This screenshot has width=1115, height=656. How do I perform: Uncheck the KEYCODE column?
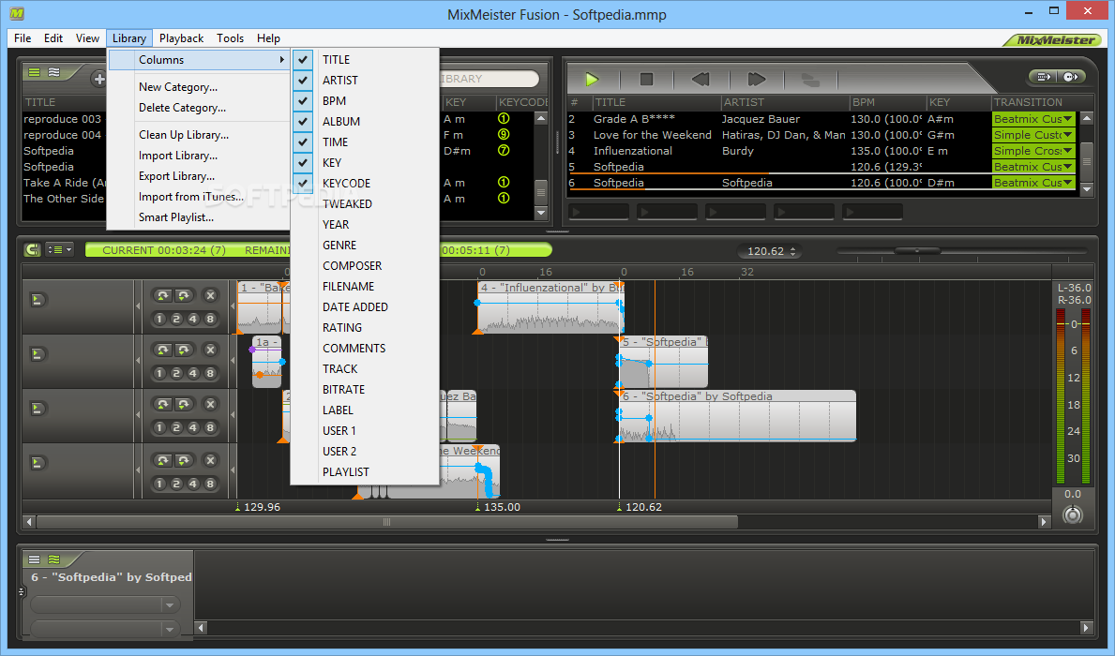coord(365,184)
